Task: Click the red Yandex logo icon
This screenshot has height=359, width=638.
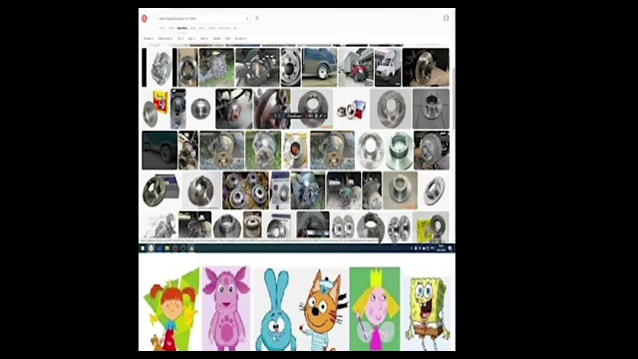Action: pos(144,19)
